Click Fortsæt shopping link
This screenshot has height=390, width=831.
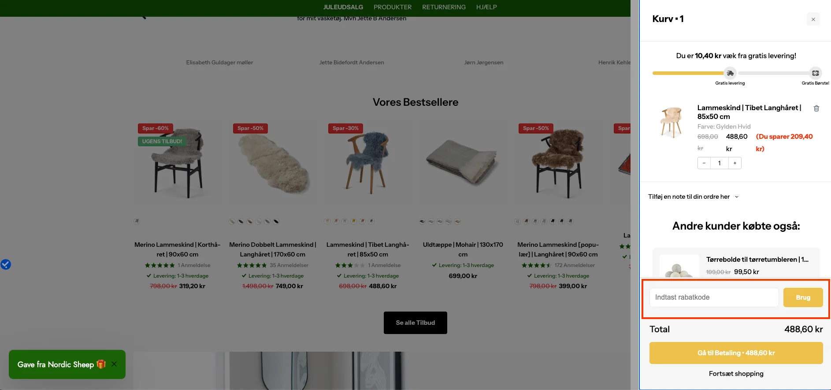[736, 374]
